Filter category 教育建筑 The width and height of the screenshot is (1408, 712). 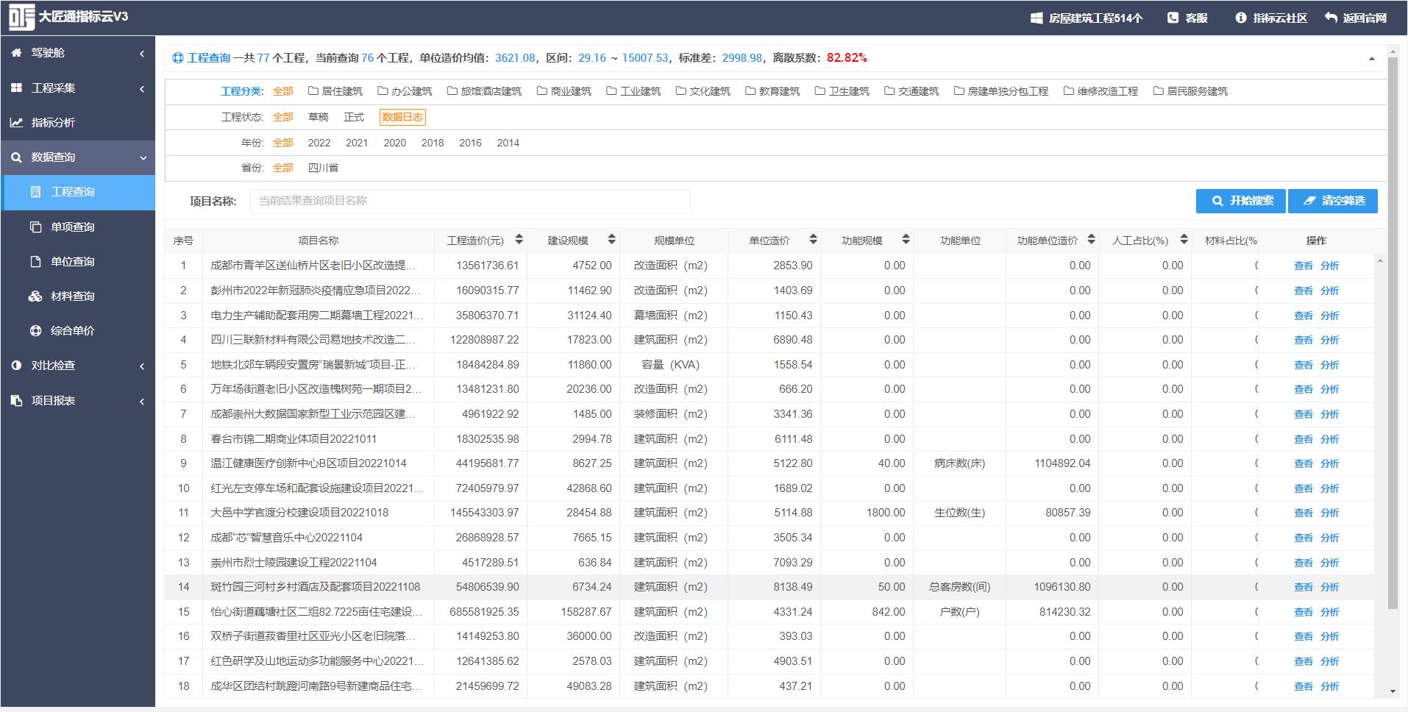772,91
